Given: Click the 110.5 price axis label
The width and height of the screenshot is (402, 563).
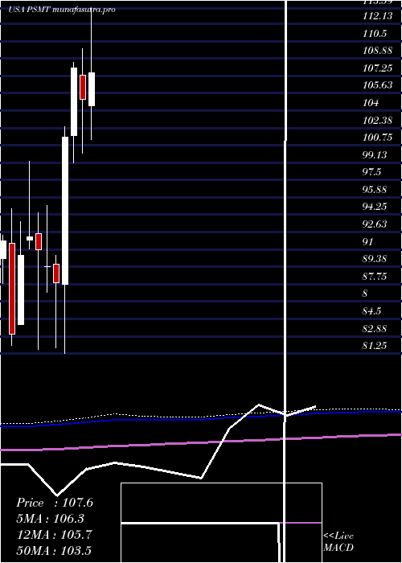Looking at the screenshot, I should tap(375, 34).
